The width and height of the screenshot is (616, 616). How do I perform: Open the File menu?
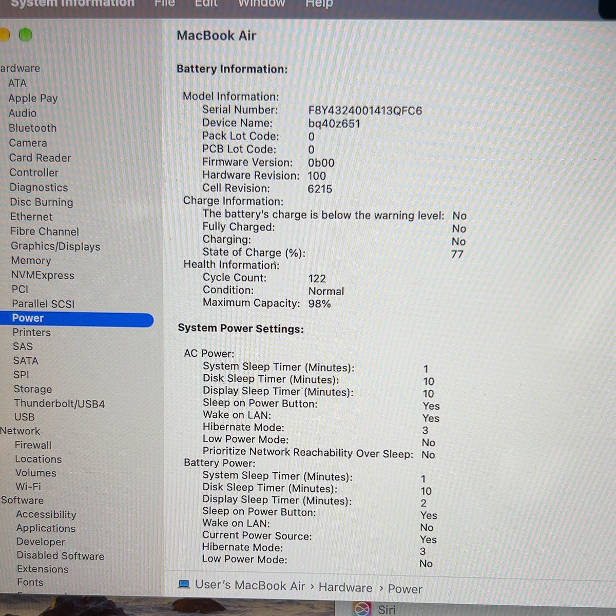coord(165,3)
